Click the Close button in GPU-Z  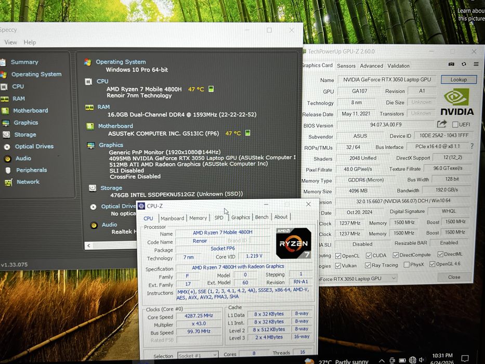click(454, 277)
